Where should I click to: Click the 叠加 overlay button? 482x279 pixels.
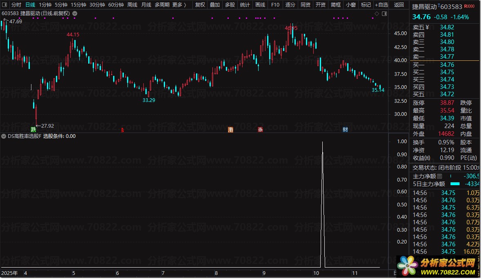pyautogui.click(x=215, y=4)
